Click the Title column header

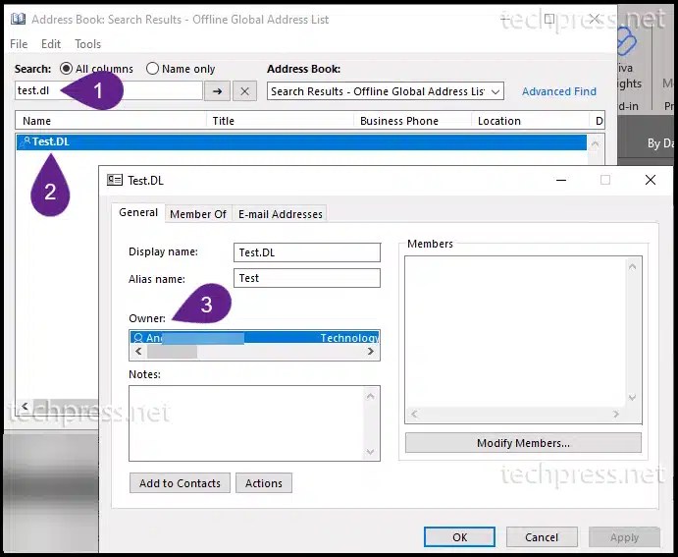(281, 121)
